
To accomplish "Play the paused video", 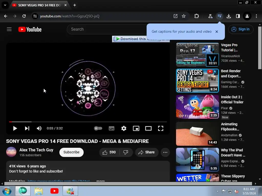I will click(x=15, y=128).
